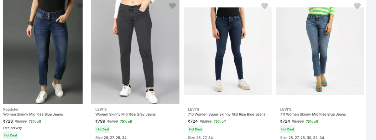Click LEVI'S brand above grey jeans
The image size is (376, 140).
101,109
